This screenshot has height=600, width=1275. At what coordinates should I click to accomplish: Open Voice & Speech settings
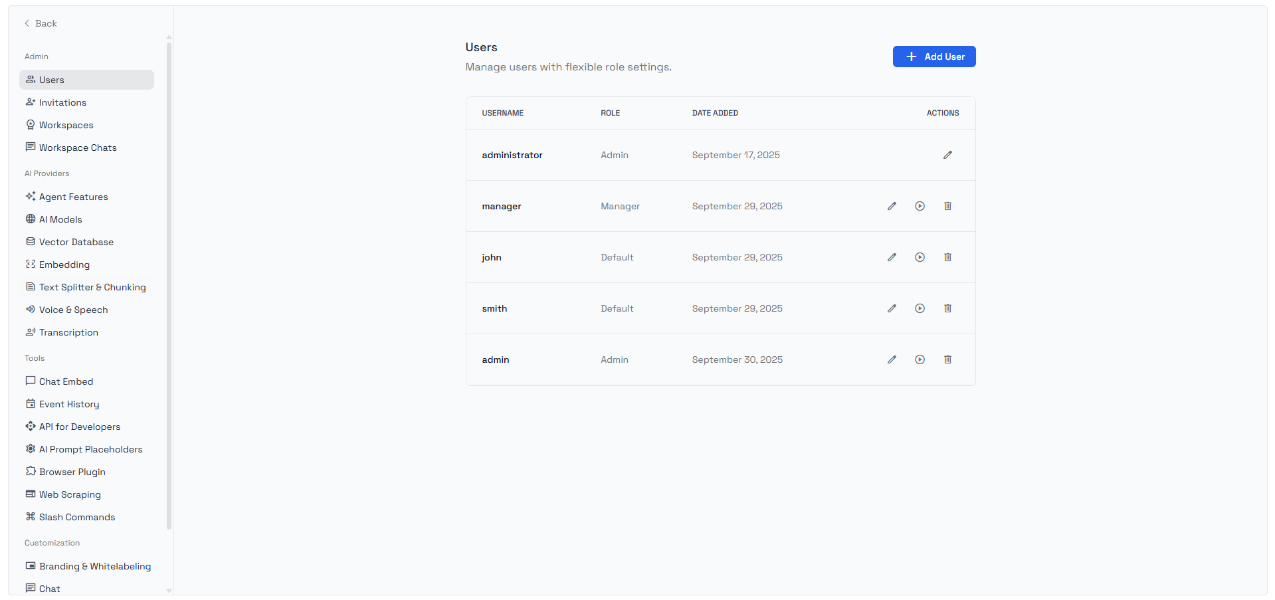(x=73, y=310)
